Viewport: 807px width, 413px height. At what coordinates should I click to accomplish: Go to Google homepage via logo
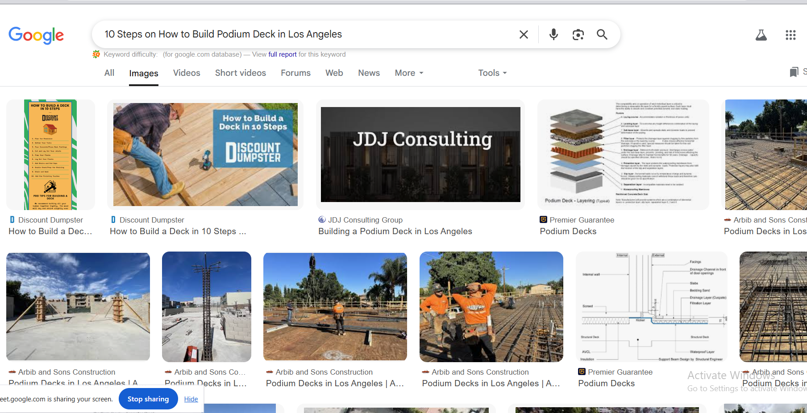click(x=36, y=35)
